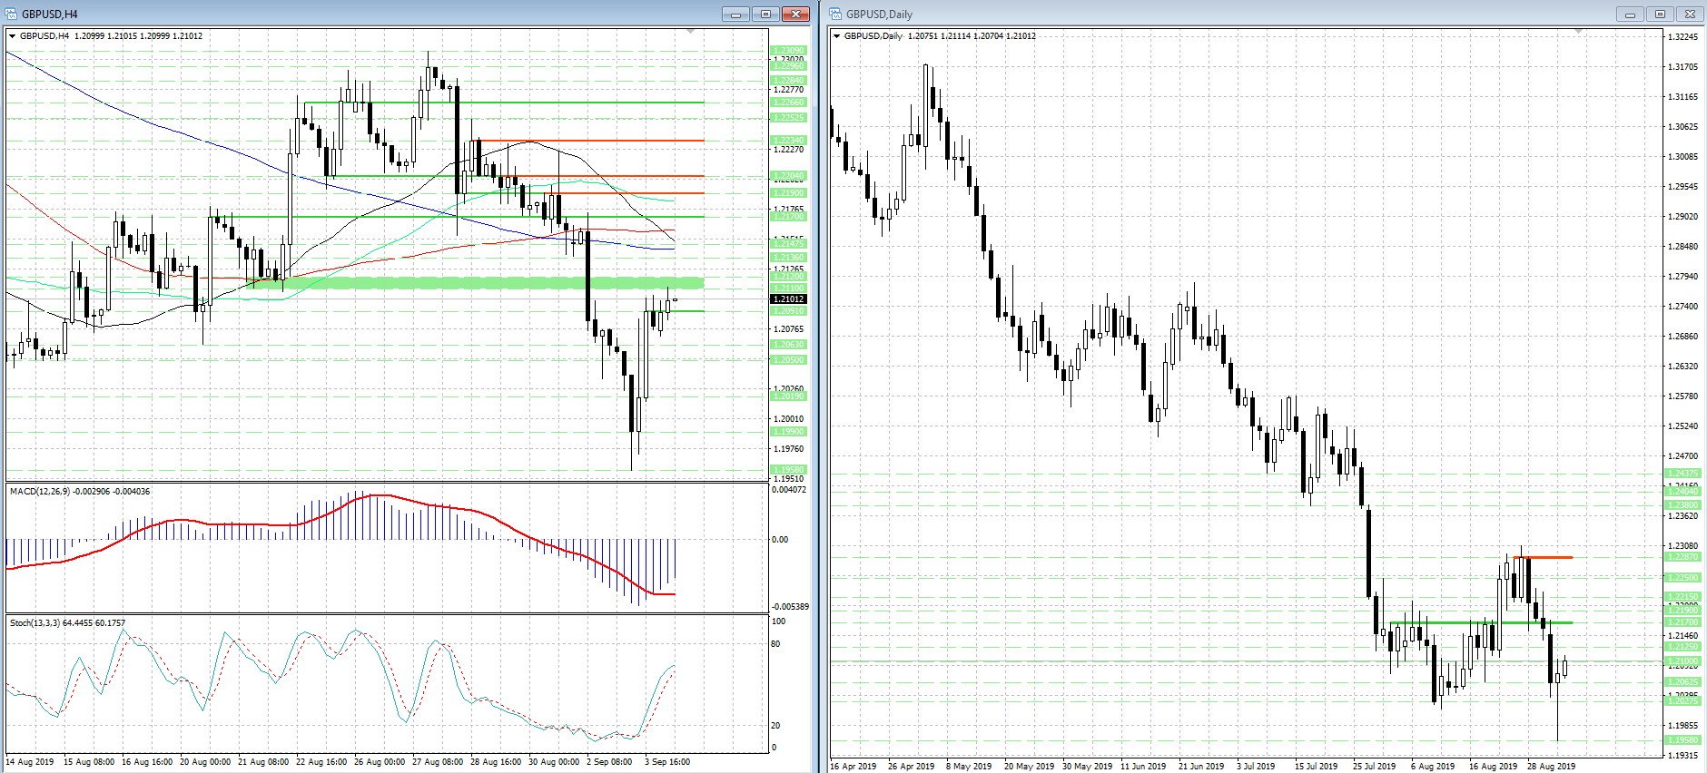Click the GBPUSD,H4 window chart icon
Viewport: 1707px width, 773px height.
[x=11, y=14]
